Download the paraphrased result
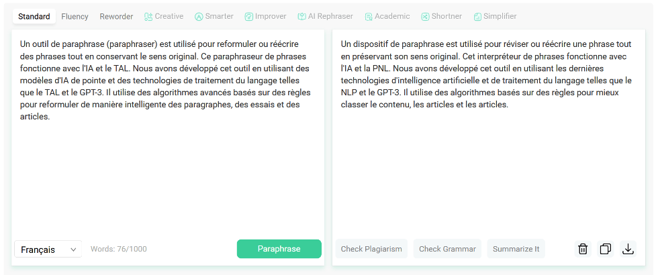This screenshot has width=656, height=275. (628, 249)
